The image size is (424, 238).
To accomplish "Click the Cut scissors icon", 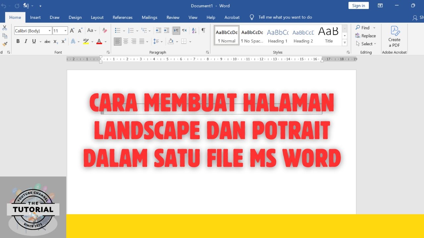I will [5, 28].
